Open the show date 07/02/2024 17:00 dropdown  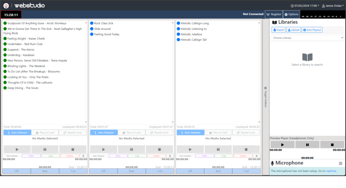coord(305,6)
